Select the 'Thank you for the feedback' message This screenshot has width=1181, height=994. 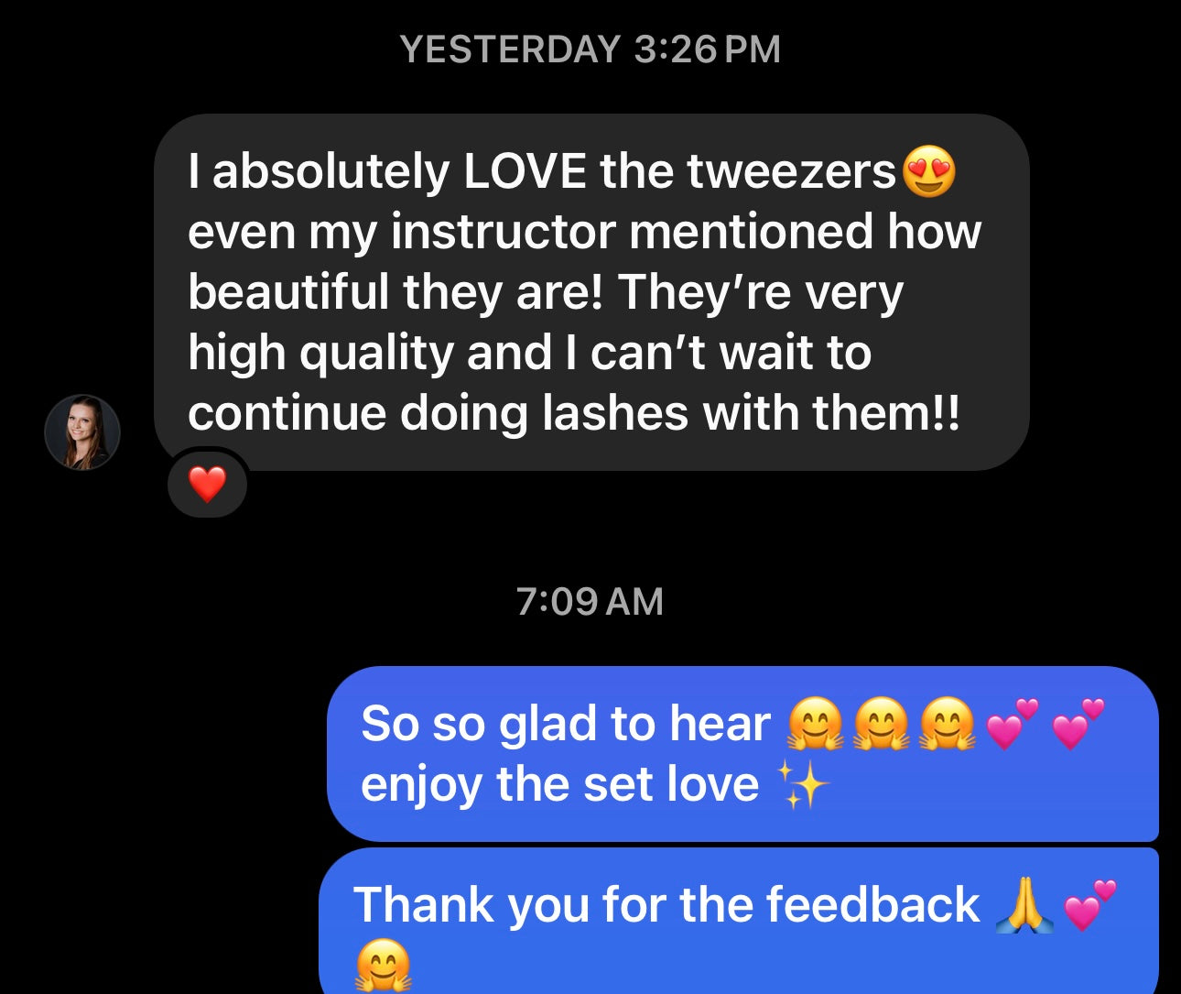(740, 922)
